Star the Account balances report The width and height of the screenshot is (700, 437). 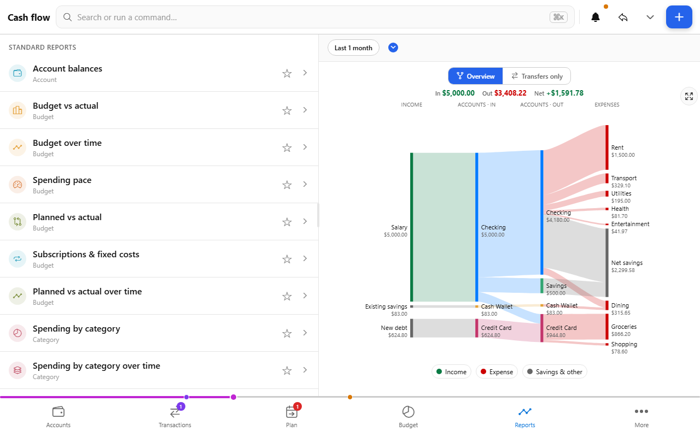[287, 73]
